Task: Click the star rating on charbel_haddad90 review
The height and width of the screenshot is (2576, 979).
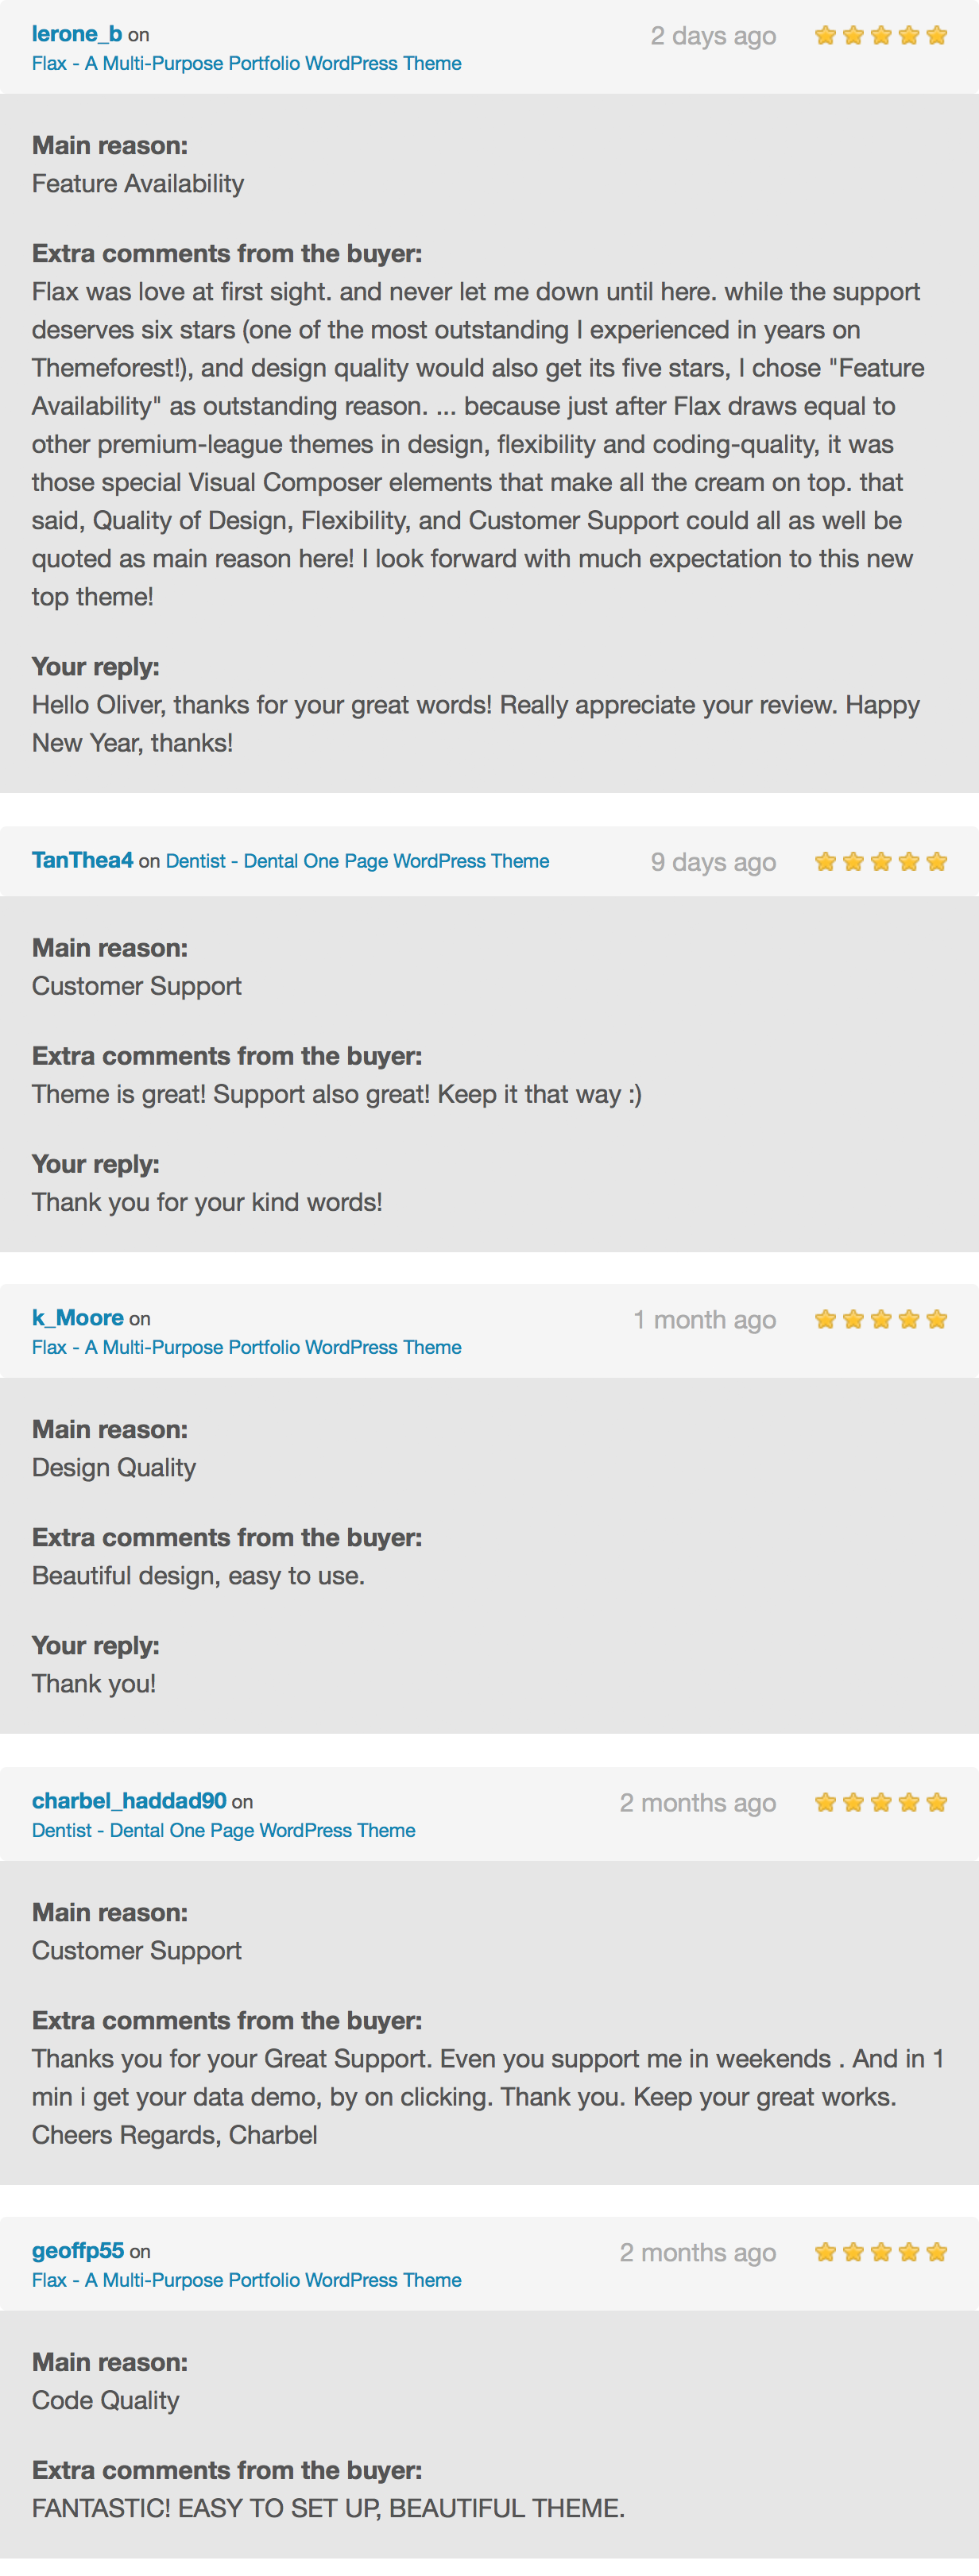Action: click(880, 1803)
